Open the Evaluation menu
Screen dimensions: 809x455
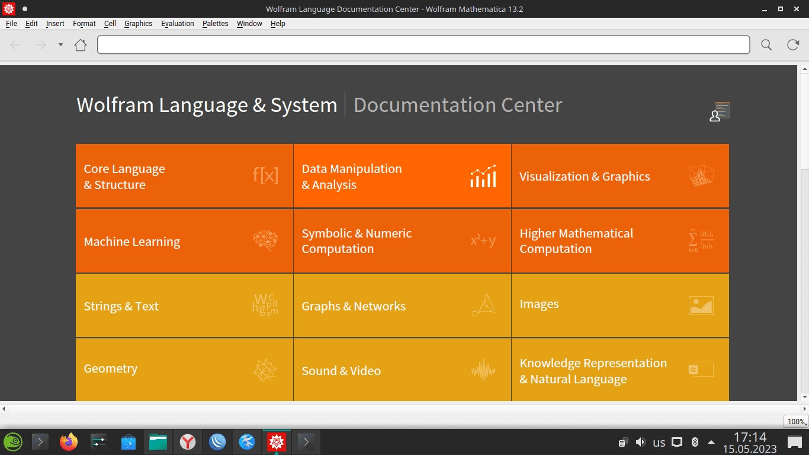coord(178,24)
